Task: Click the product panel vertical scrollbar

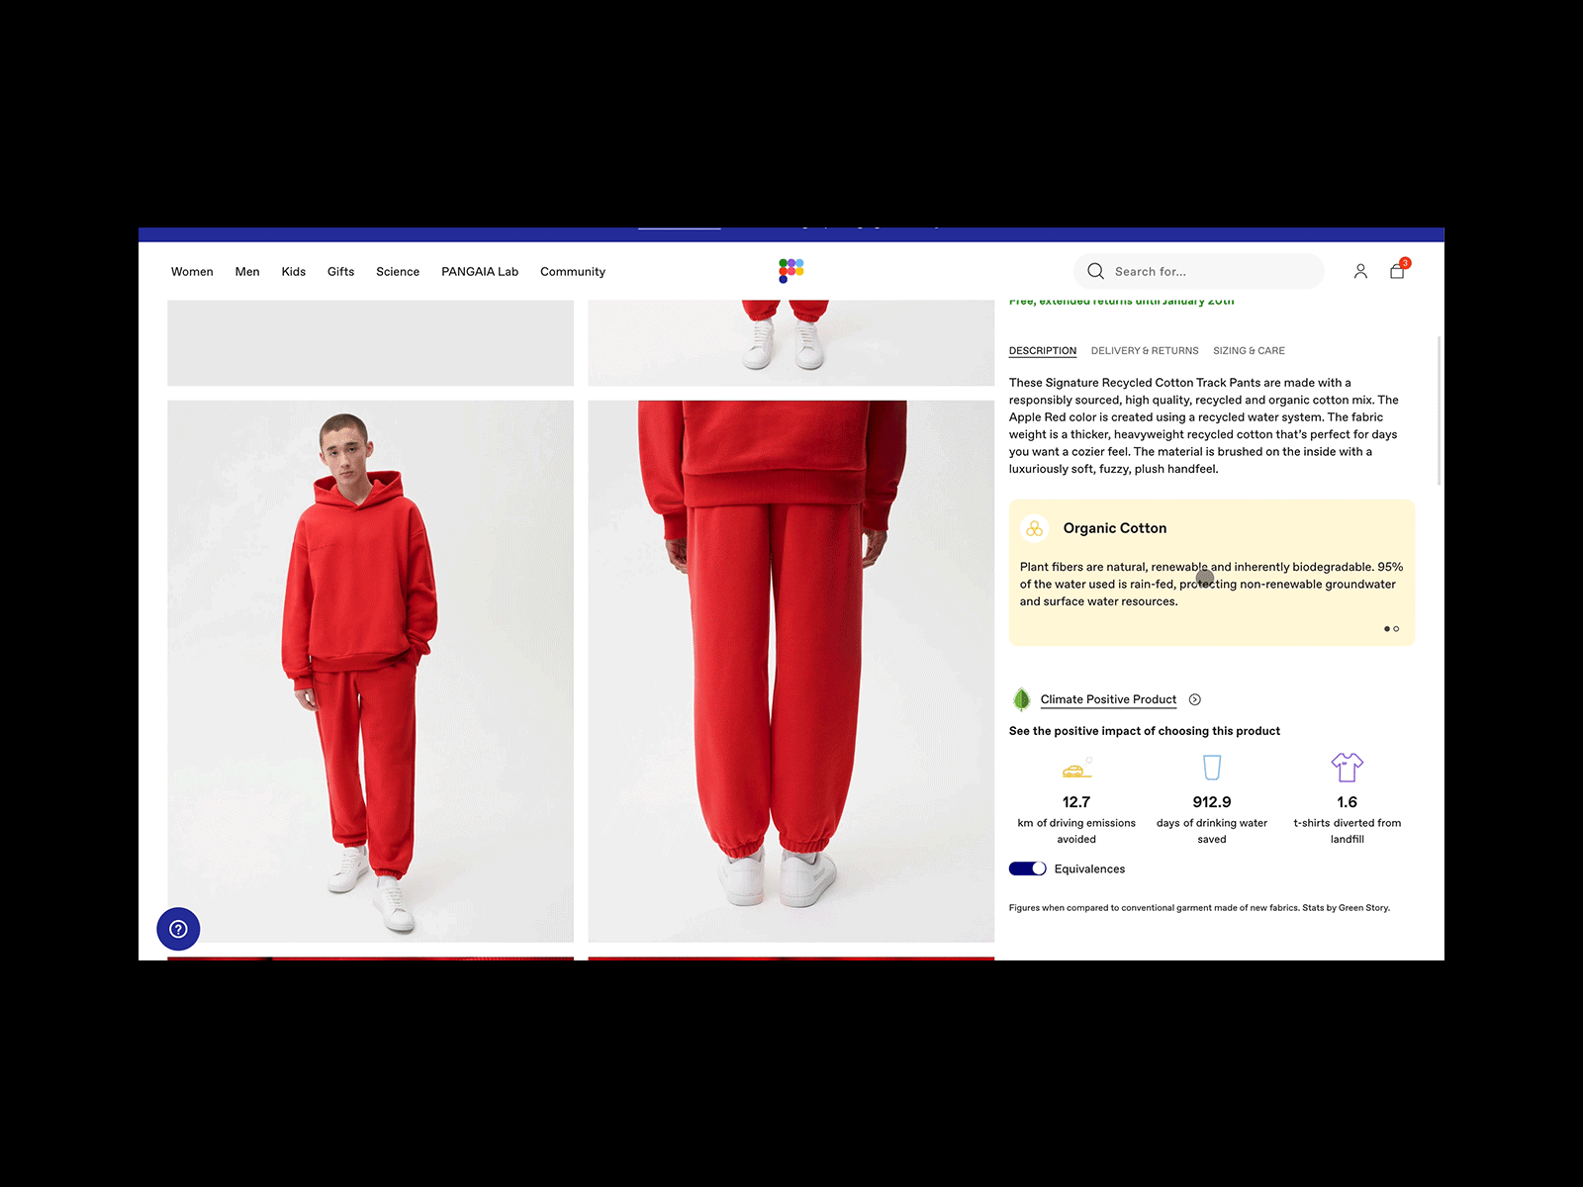Action: [1440, 411]
